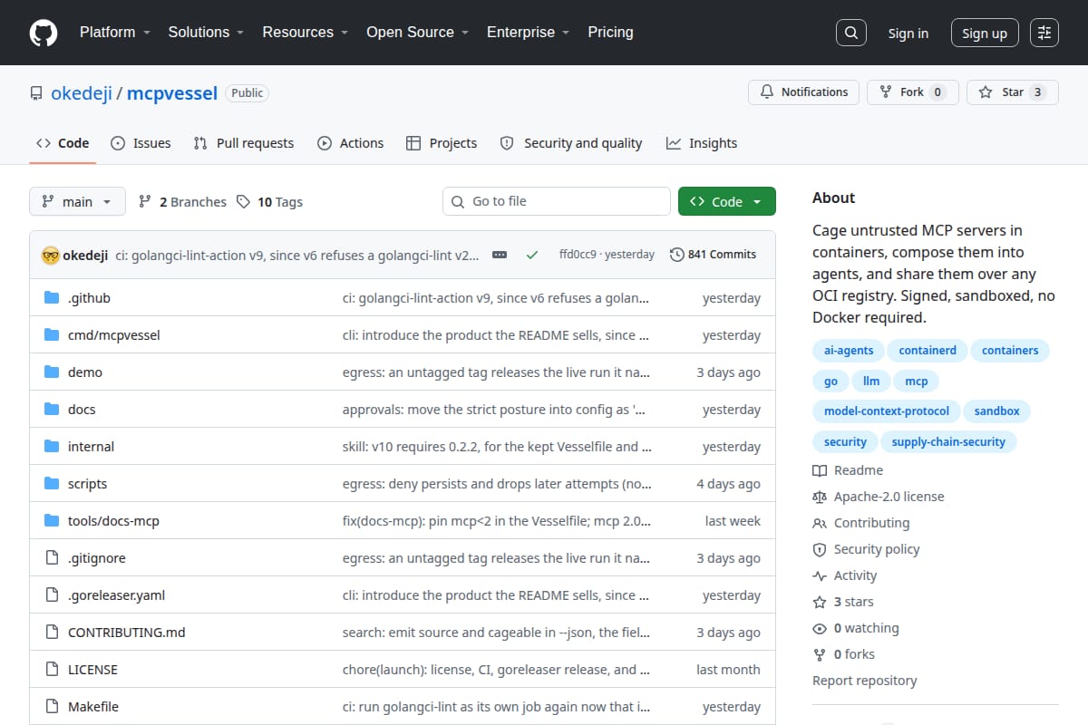This screenshot has height=725, width=1088.
Task: Click the CONTRIBUTING.md file icon
Action: [52, 633]
